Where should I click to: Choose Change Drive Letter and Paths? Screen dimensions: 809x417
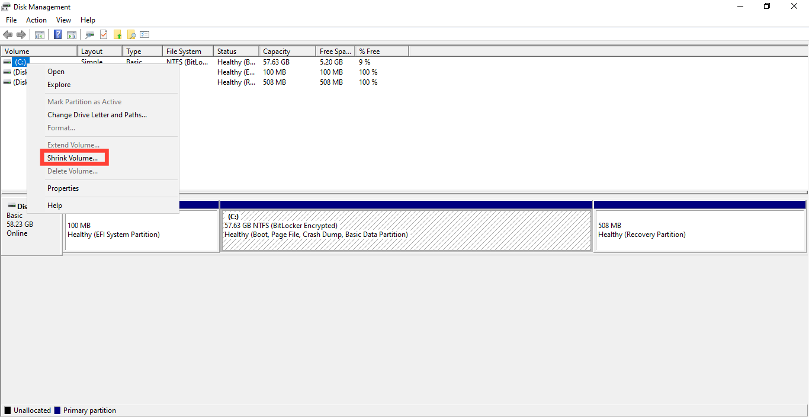97,114
